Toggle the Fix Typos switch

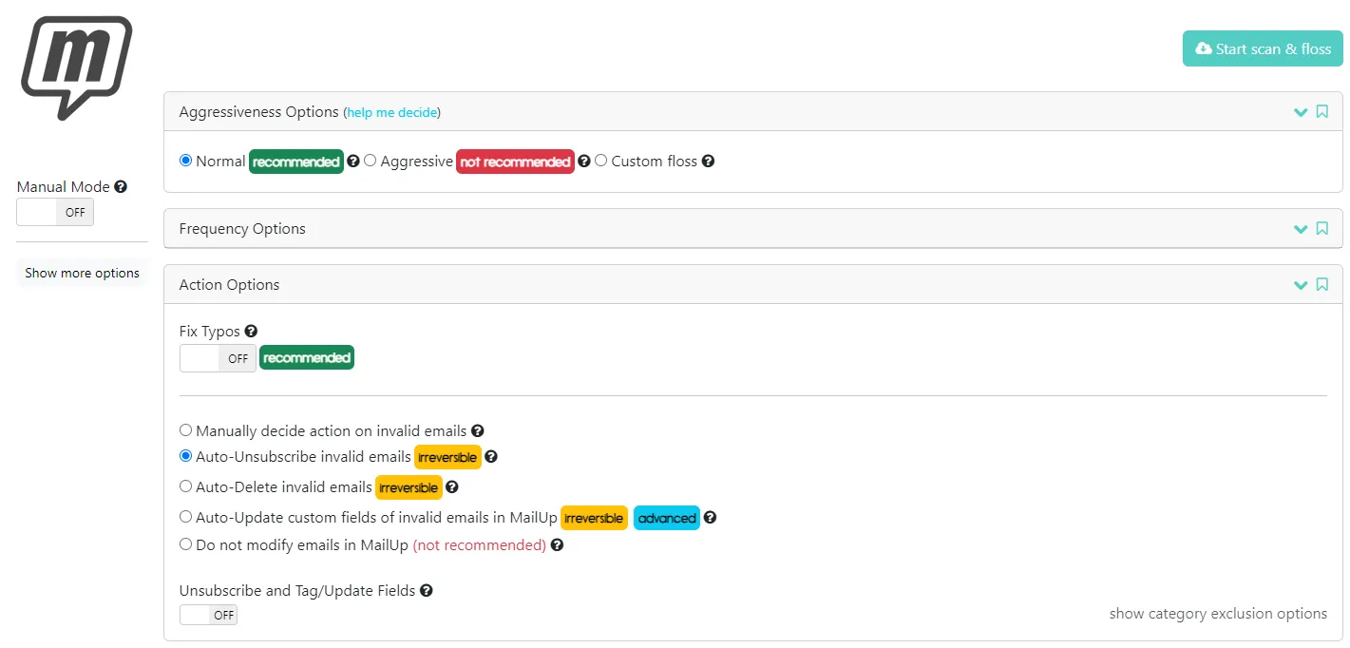pyautogui.click(x=218, y=358)
